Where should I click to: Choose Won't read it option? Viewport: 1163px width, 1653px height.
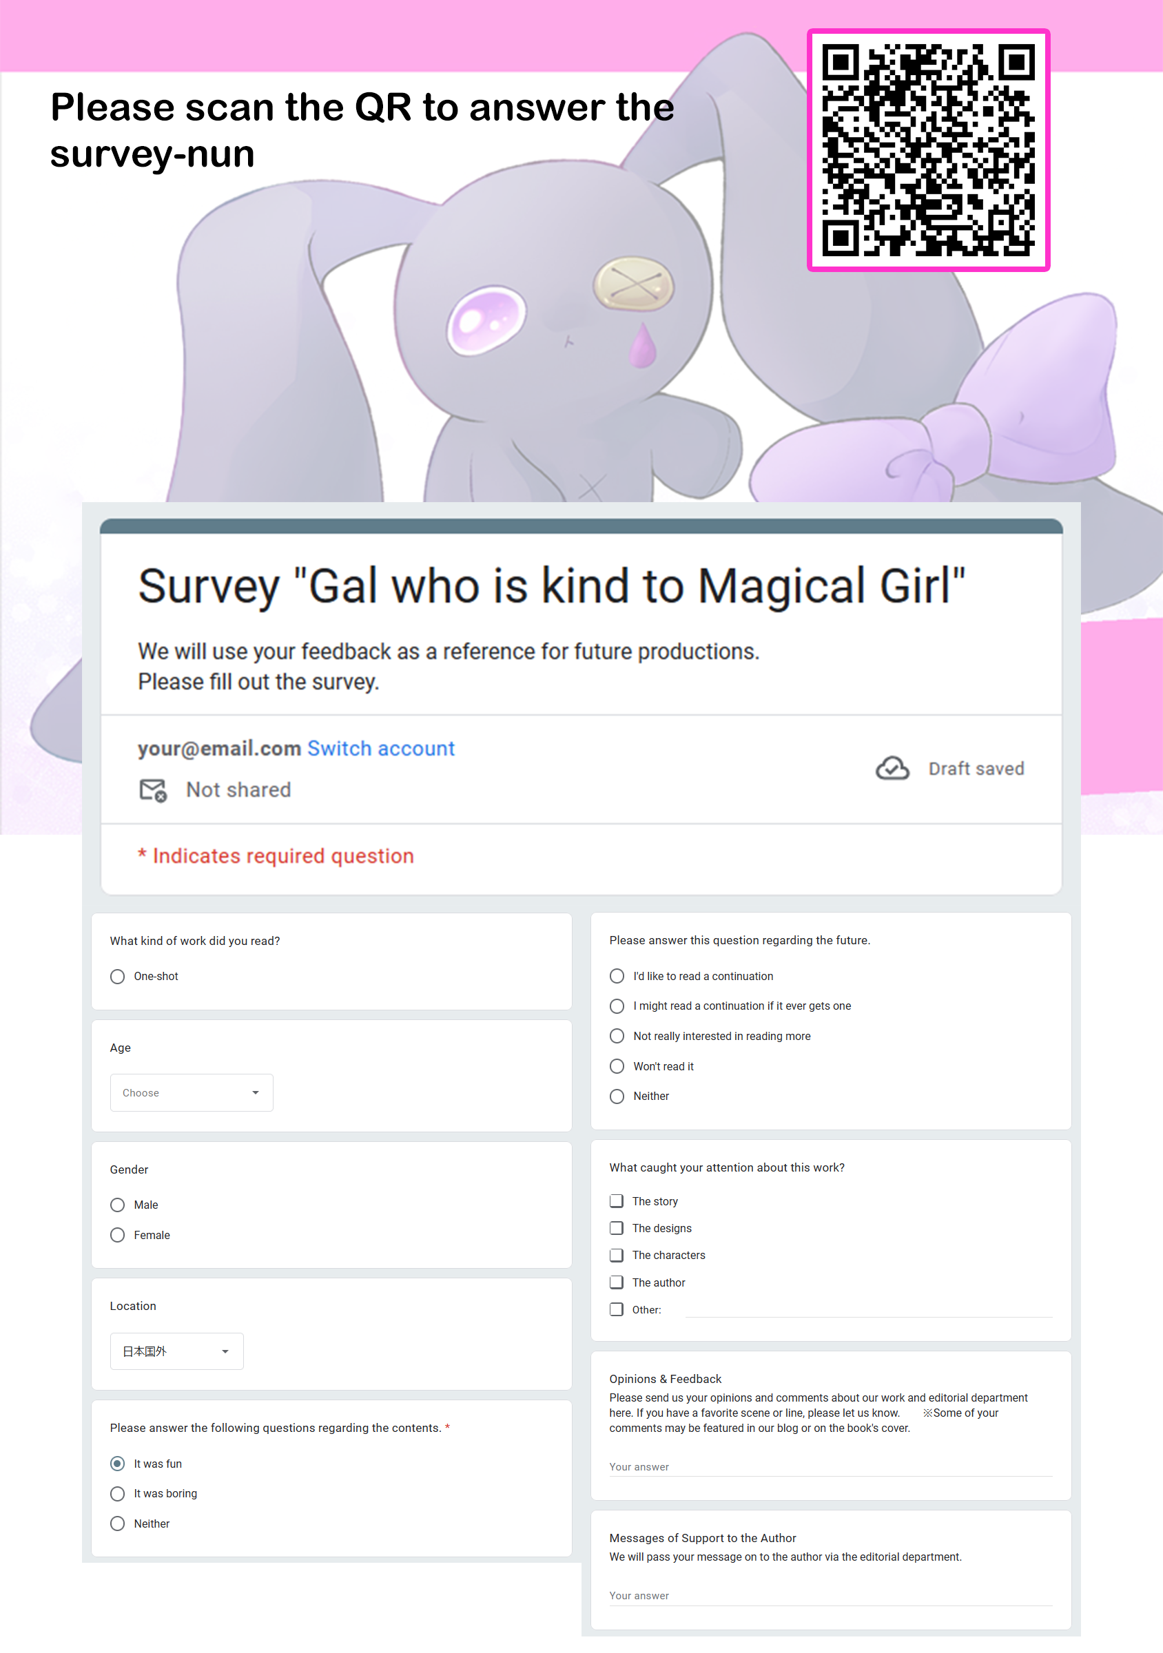click(x=617, y=1066)
